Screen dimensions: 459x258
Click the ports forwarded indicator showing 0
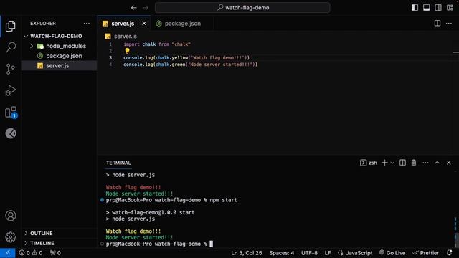(55, 253)
